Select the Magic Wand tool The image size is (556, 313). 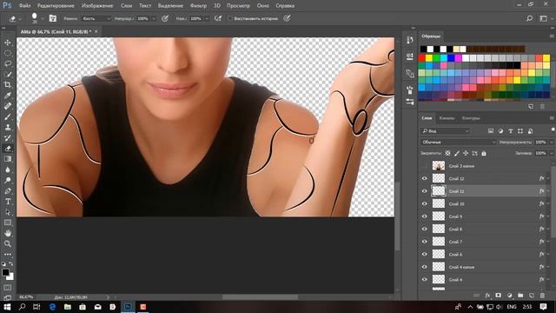[8, 75]
